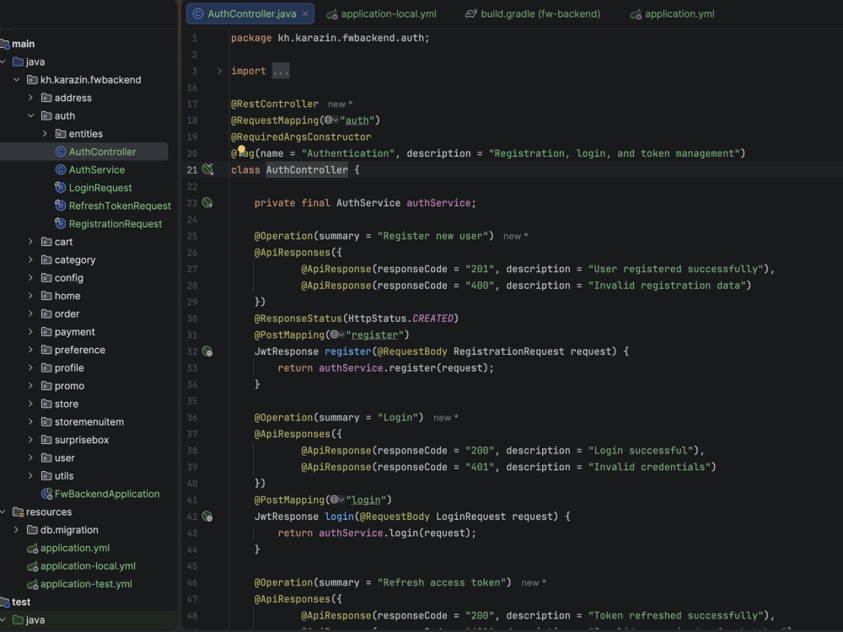Collapse the java folder under main

pyautogui.click(x=3, y=62)
